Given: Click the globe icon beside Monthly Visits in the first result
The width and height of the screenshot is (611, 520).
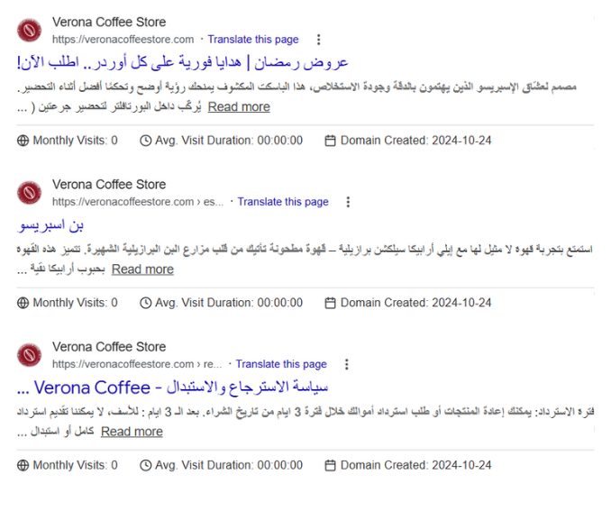Looking at the screenshot, I should point(23,141).
